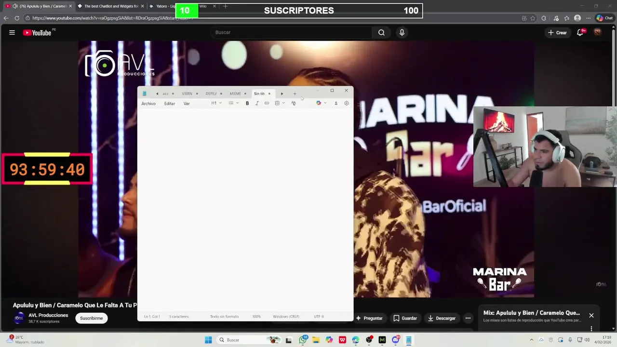Click 'Texto sin formato' in status bar

point(224,317)
